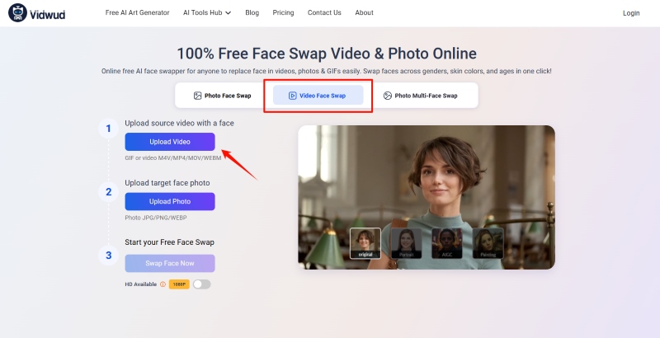Click the '100% Free Face Swap' heading
The width and height of the screenshot is (660, 338).
click(327, 54)
